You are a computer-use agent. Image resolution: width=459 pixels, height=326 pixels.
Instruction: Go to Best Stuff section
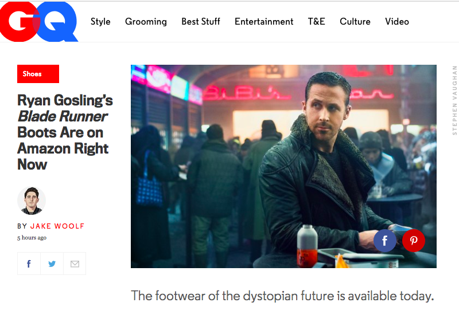tap(201, 22)
